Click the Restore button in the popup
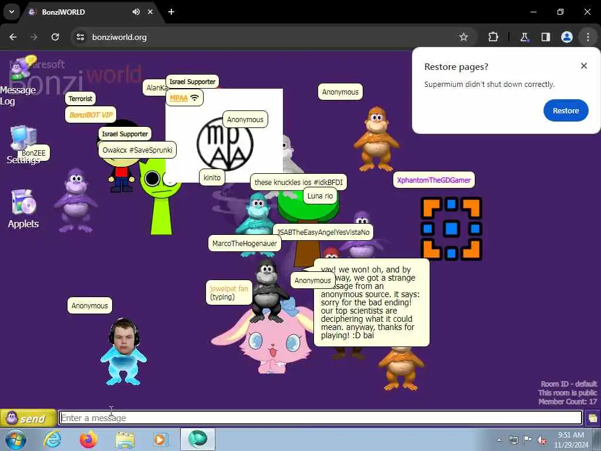The height and width of the screenshot is (451, 601). coord(566,110)
